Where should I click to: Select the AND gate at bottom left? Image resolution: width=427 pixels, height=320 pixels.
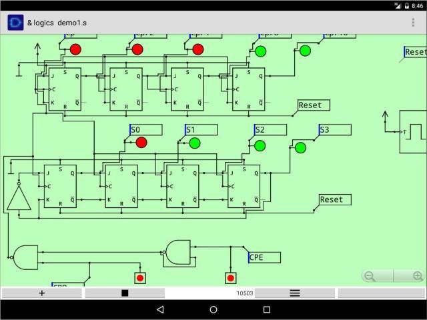click(26, 257)
